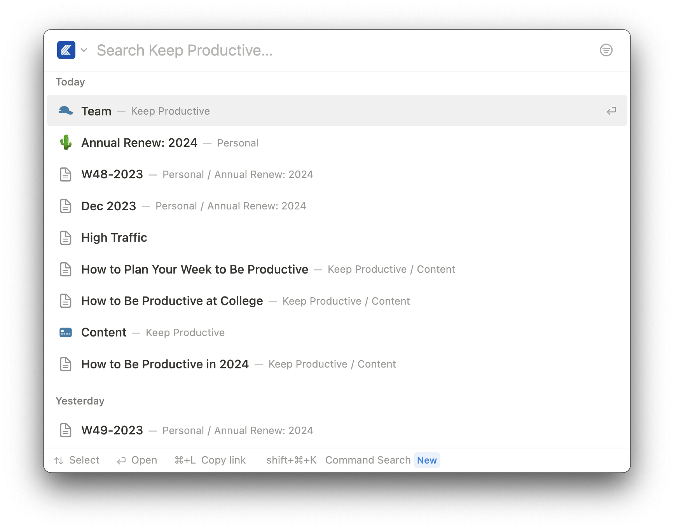Open the How to Be Productive in 2024 result
674x530 pixels.
[x=165, y=364]
